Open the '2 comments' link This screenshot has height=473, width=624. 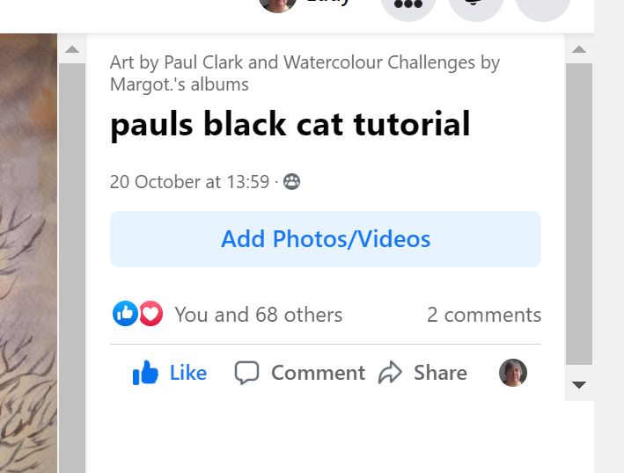[484, 315]
